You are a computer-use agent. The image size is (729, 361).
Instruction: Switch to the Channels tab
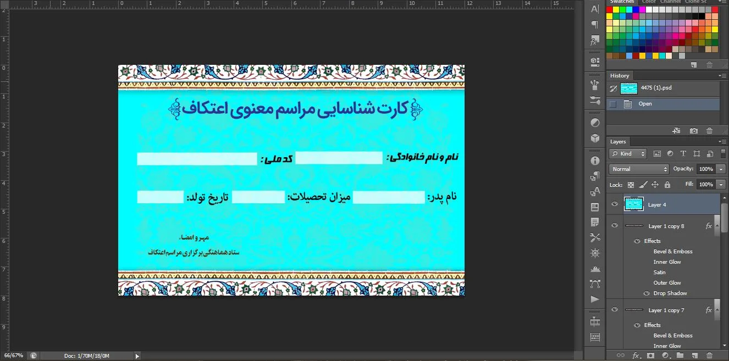(671, 2)
